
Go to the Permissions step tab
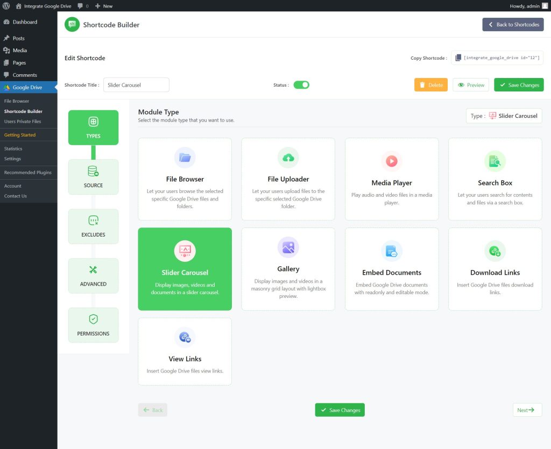click(93, 325)
